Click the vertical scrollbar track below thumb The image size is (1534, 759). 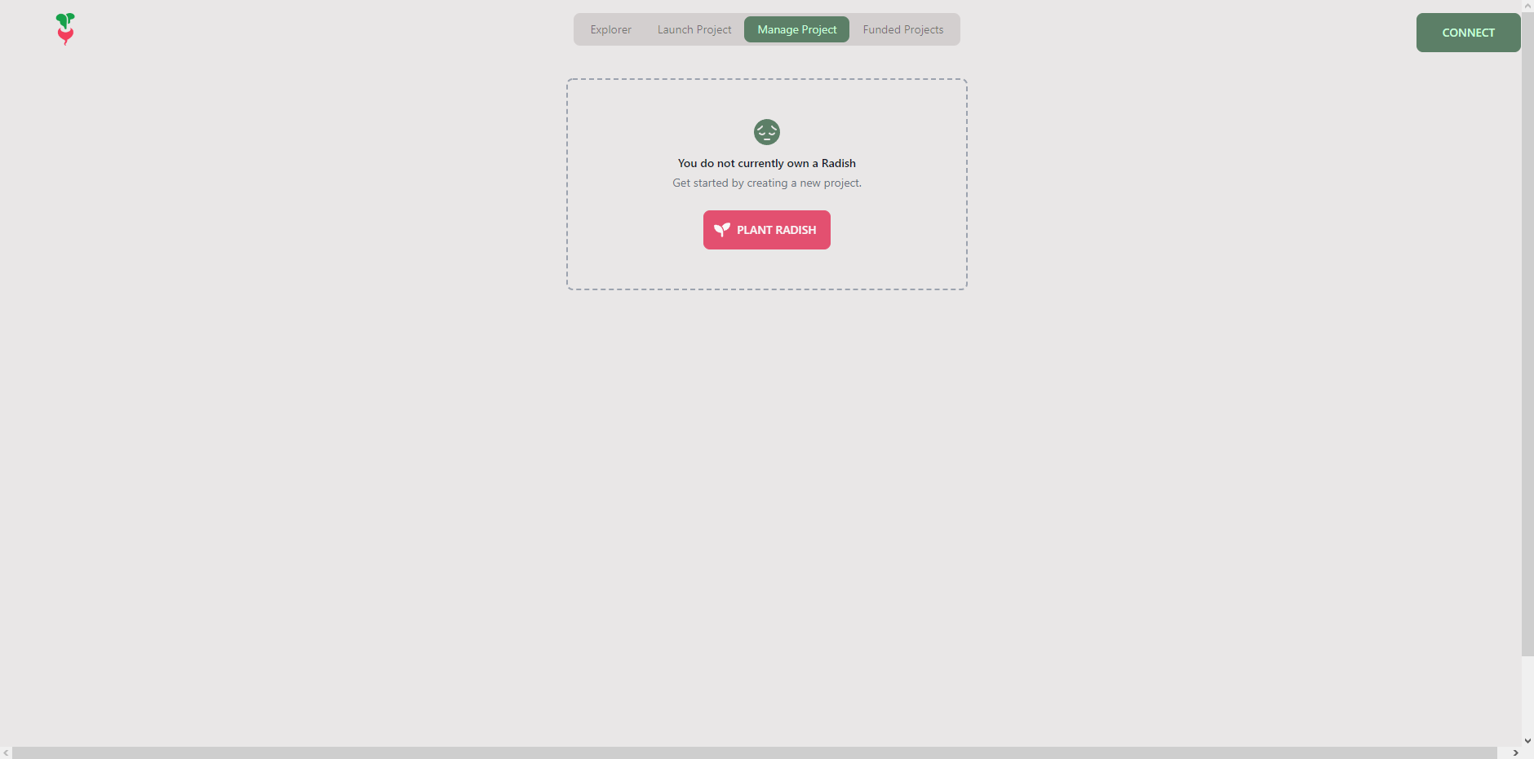tap(1527, 695)
